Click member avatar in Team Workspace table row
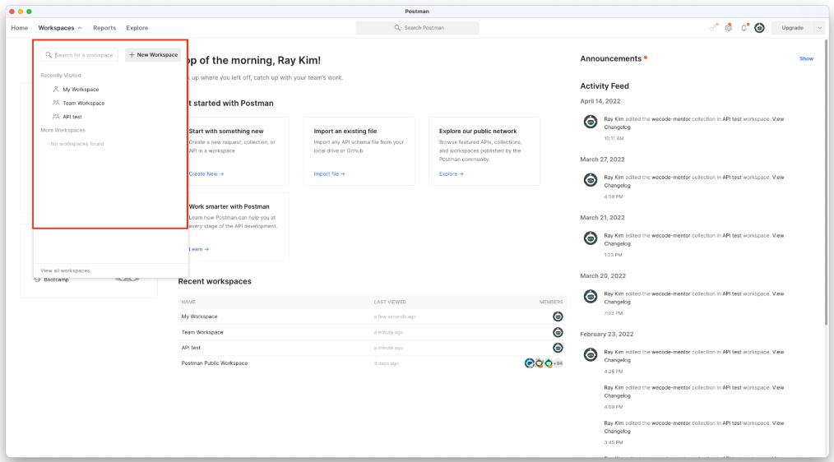The width and height of the screenshot is (834, 462). click(558, 332)
